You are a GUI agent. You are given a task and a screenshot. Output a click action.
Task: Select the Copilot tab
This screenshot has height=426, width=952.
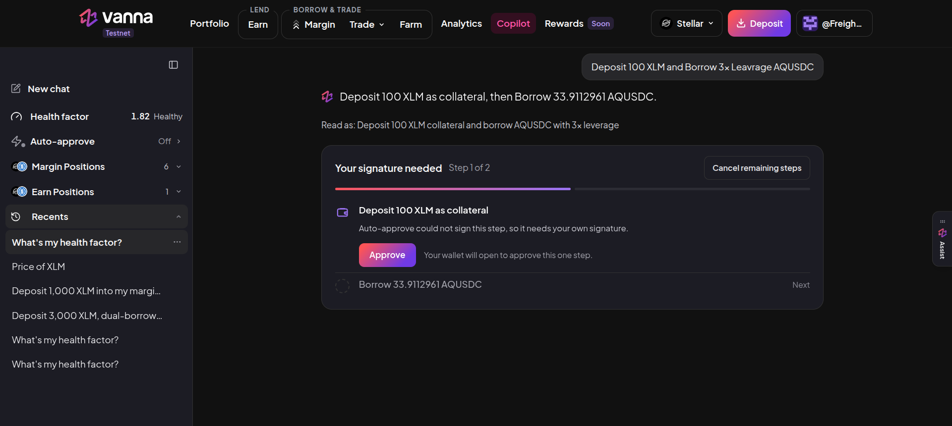pos(513,23)
